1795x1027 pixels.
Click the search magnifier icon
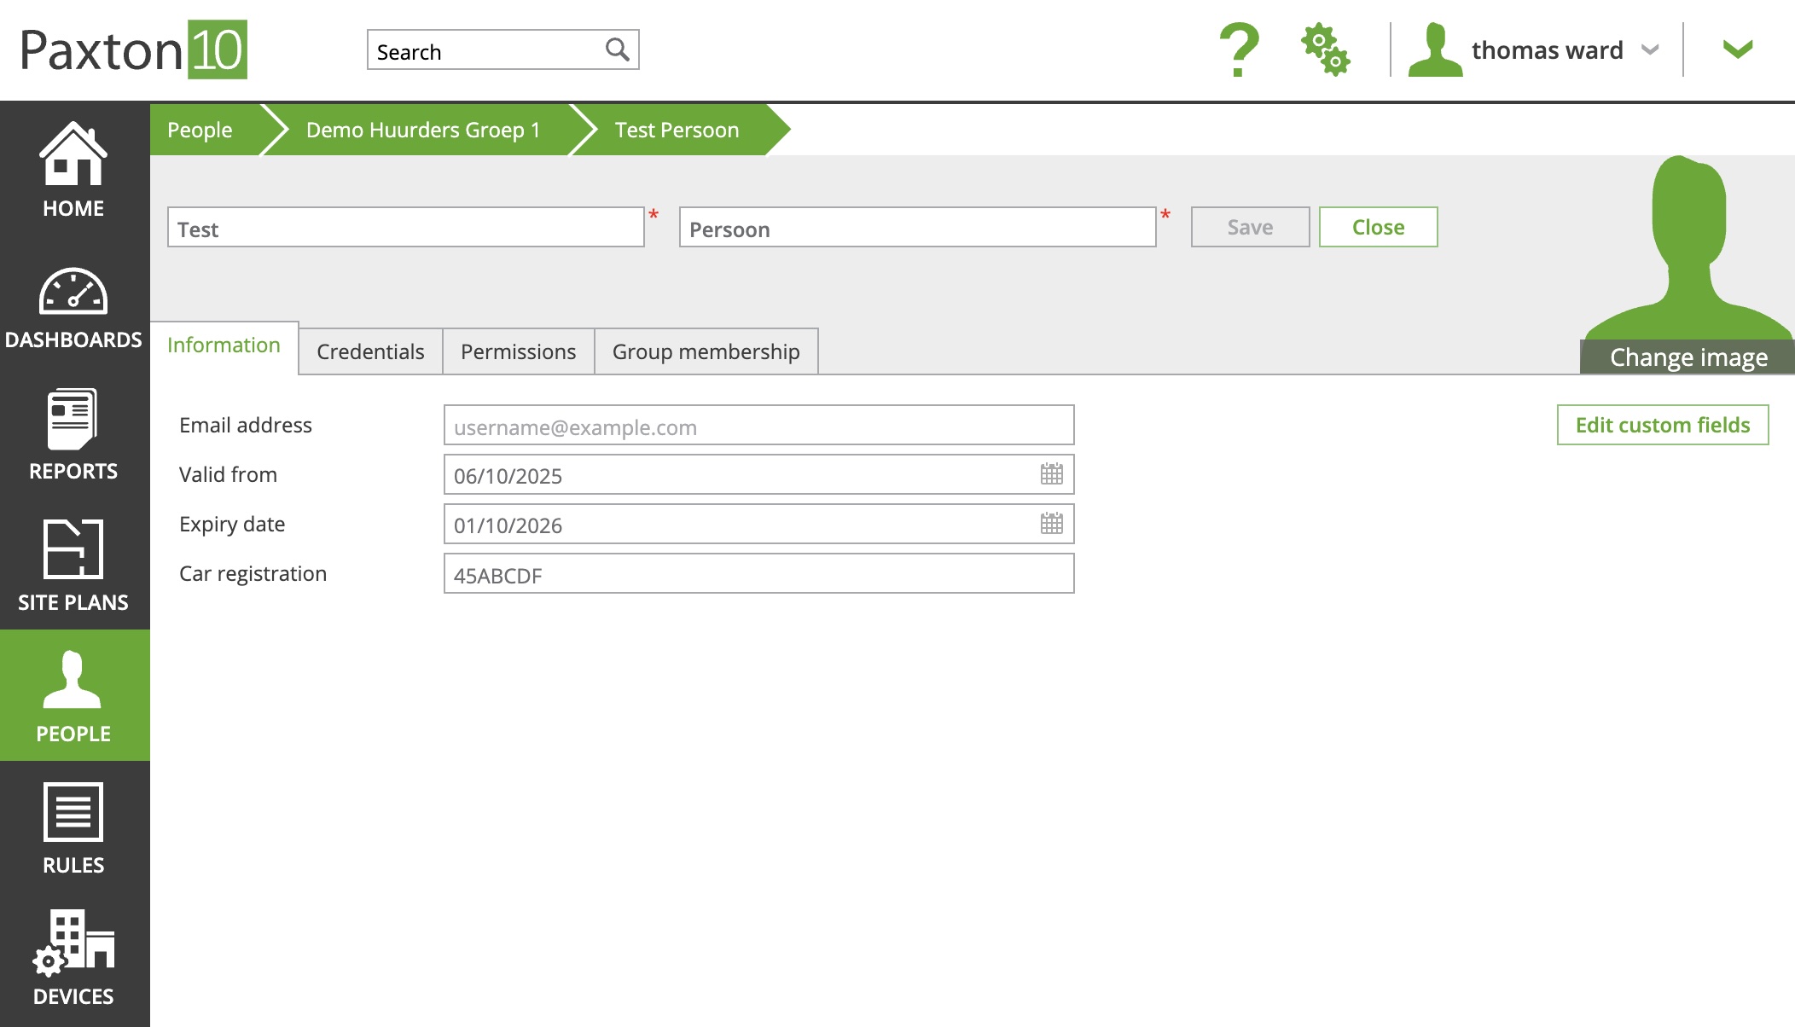click(x=617, y=49)
